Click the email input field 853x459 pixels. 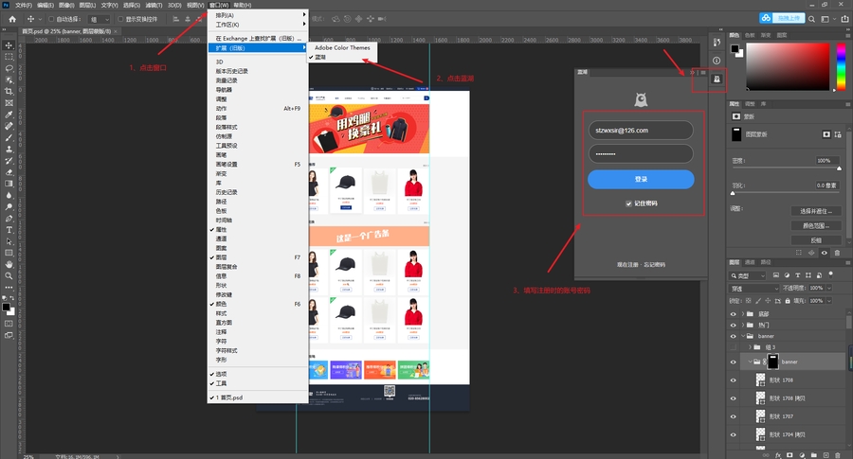coord(641,130)
